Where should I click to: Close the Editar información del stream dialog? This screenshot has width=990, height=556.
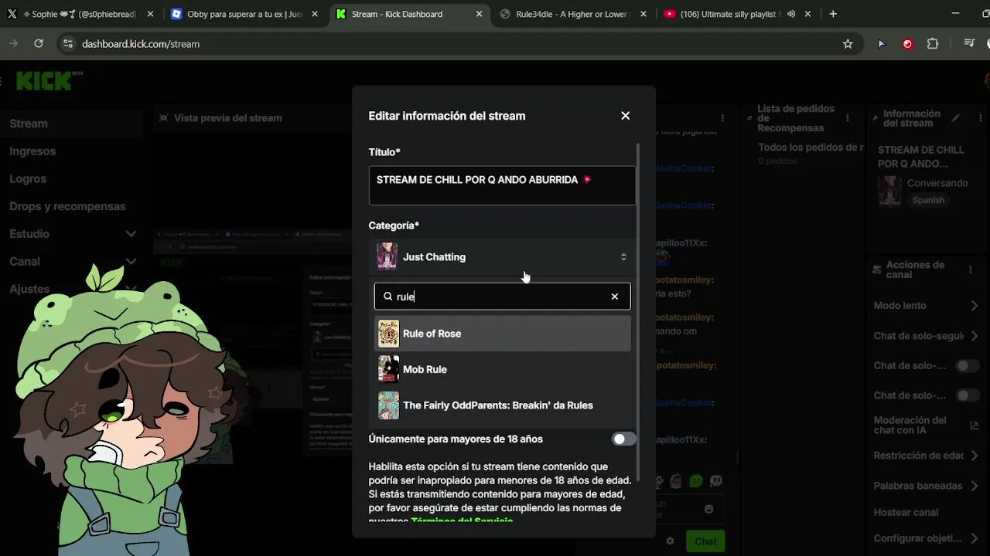[x=625, y=116]
